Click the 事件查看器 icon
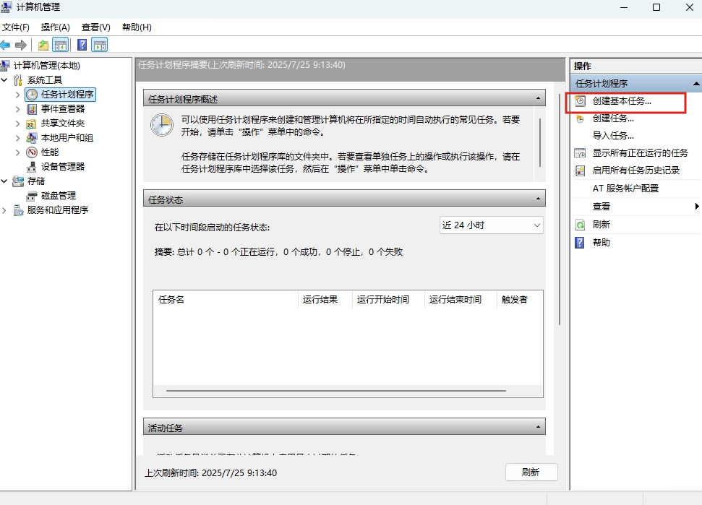This screenshot has height=505, width=702. 31,109
